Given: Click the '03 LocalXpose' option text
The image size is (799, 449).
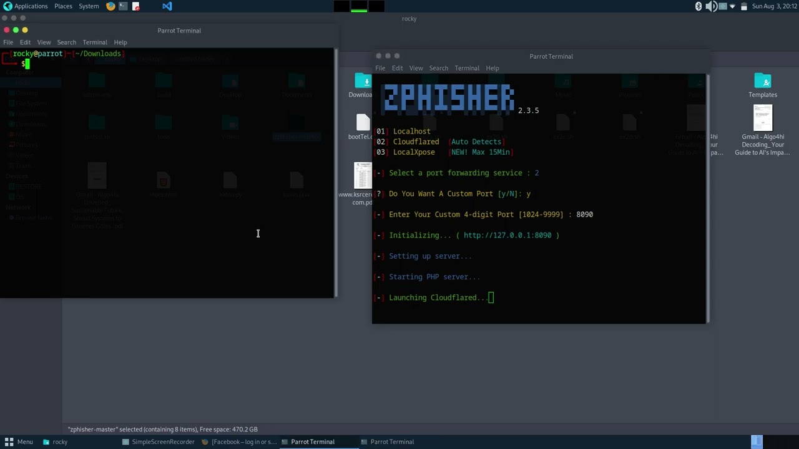Looking at the screenshot, I should [405, 152].
